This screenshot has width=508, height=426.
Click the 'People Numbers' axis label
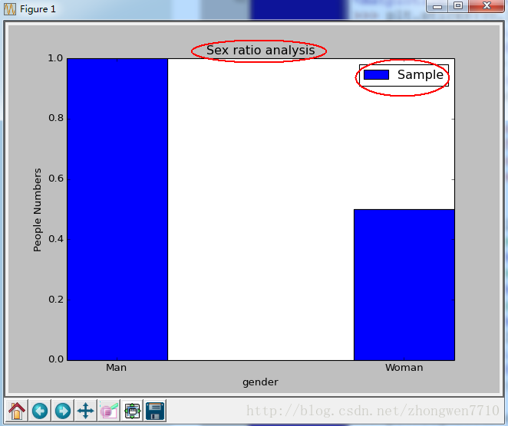point(38,210)
